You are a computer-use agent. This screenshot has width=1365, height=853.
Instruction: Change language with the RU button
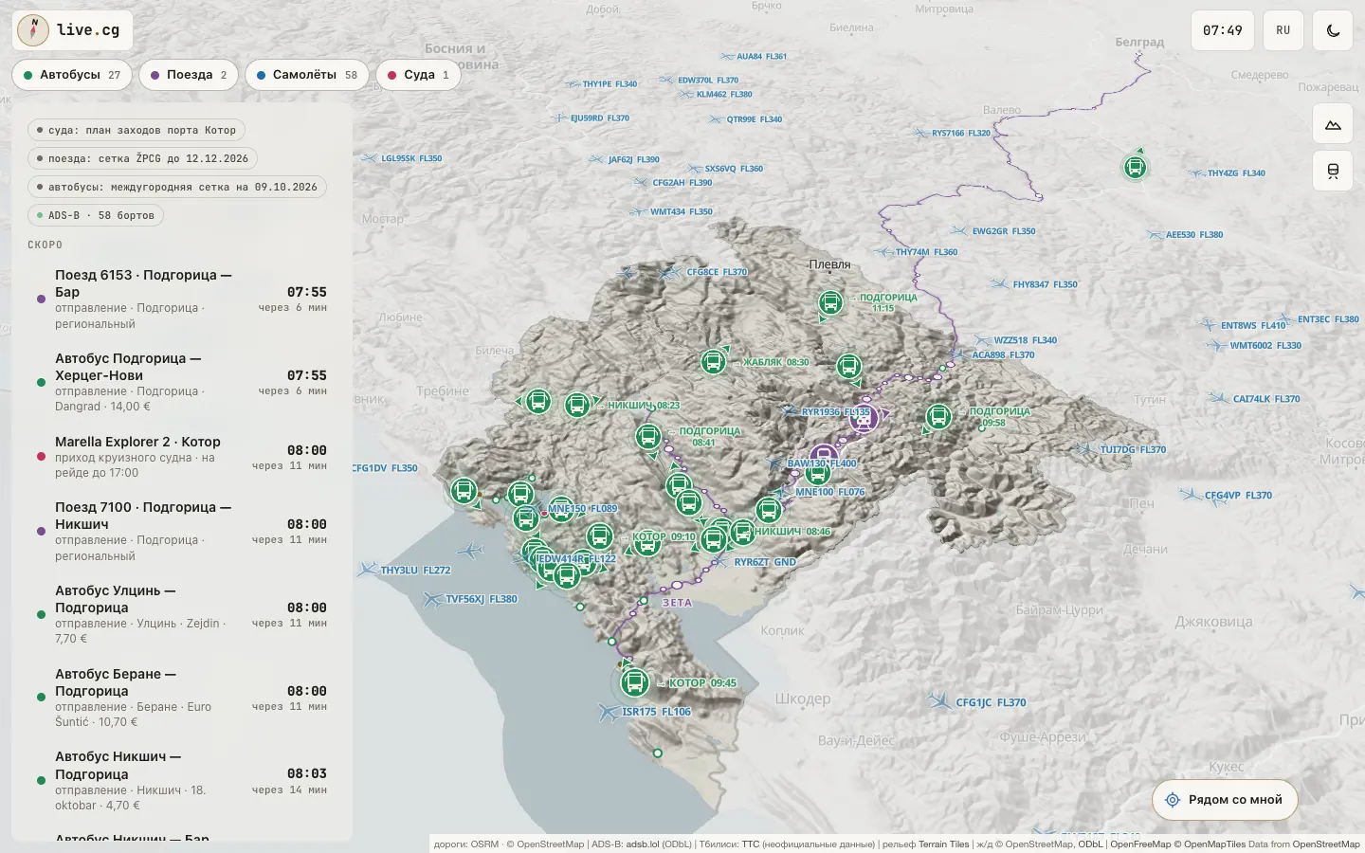(x=1283, y=30)
